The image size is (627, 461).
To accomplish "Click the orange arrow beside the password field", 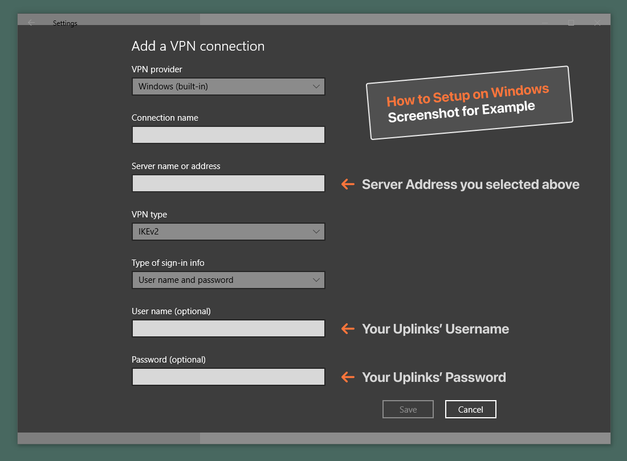I will tap(348, 377).
